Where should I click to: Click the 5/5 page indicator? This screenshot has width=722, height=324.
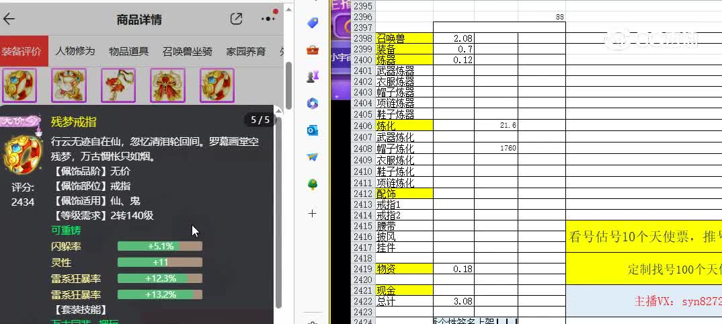(x=260, y=120)
